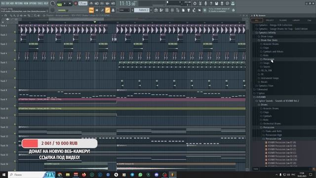Viewport: 316px width, 178px height.
Task: Toggle typing keyboard to piano icon
Action: click(91, 10)
